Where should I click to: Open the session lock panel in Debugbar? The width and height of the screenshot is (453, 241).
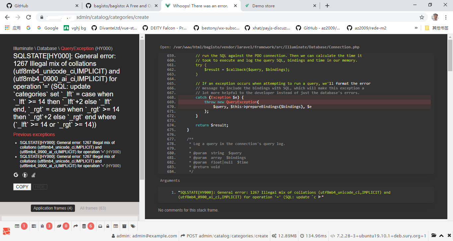pyautogui.click(x=107, y=226)
